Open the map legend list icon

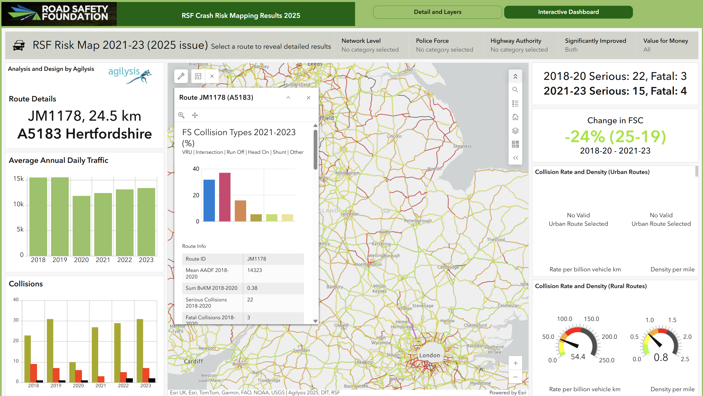(x=515, y=103)
